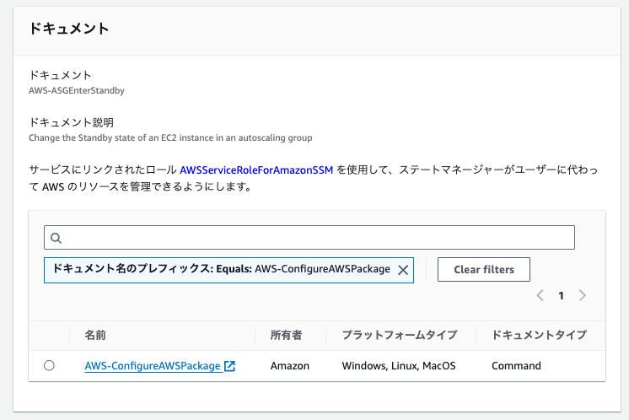Click the magnifier icon in the search box
This screenshot has height=420, width=629.
pyautogui.click(x=56, y=238)
